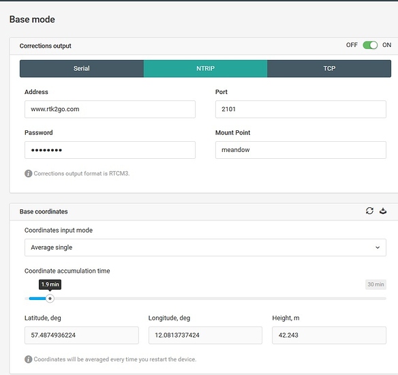Click the refresh base coordinates icon
The image size is (398, 375).
tap(369, 211)
